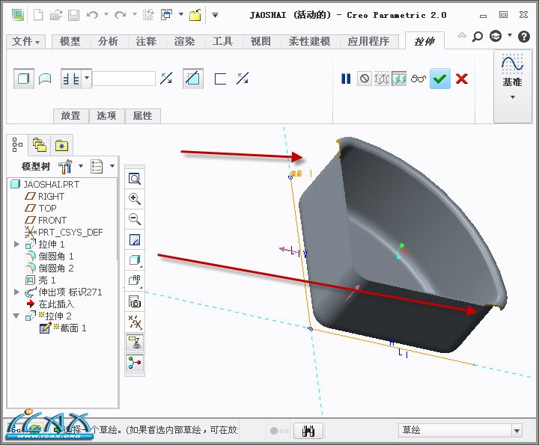Screen dimensions: 539x445
Task: Flip the material side direction icon
Action: pos(243,79)
